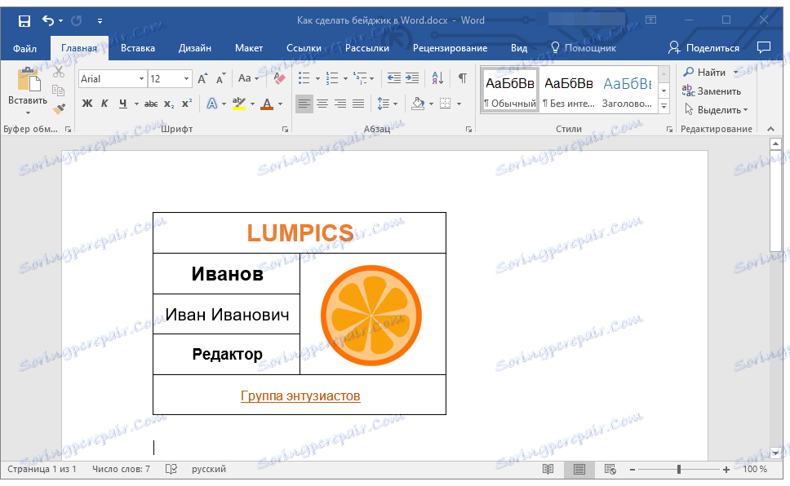Toggle superscript x² formatting
Viewport: 790px width, 486px height.
(x=187, y=104)
